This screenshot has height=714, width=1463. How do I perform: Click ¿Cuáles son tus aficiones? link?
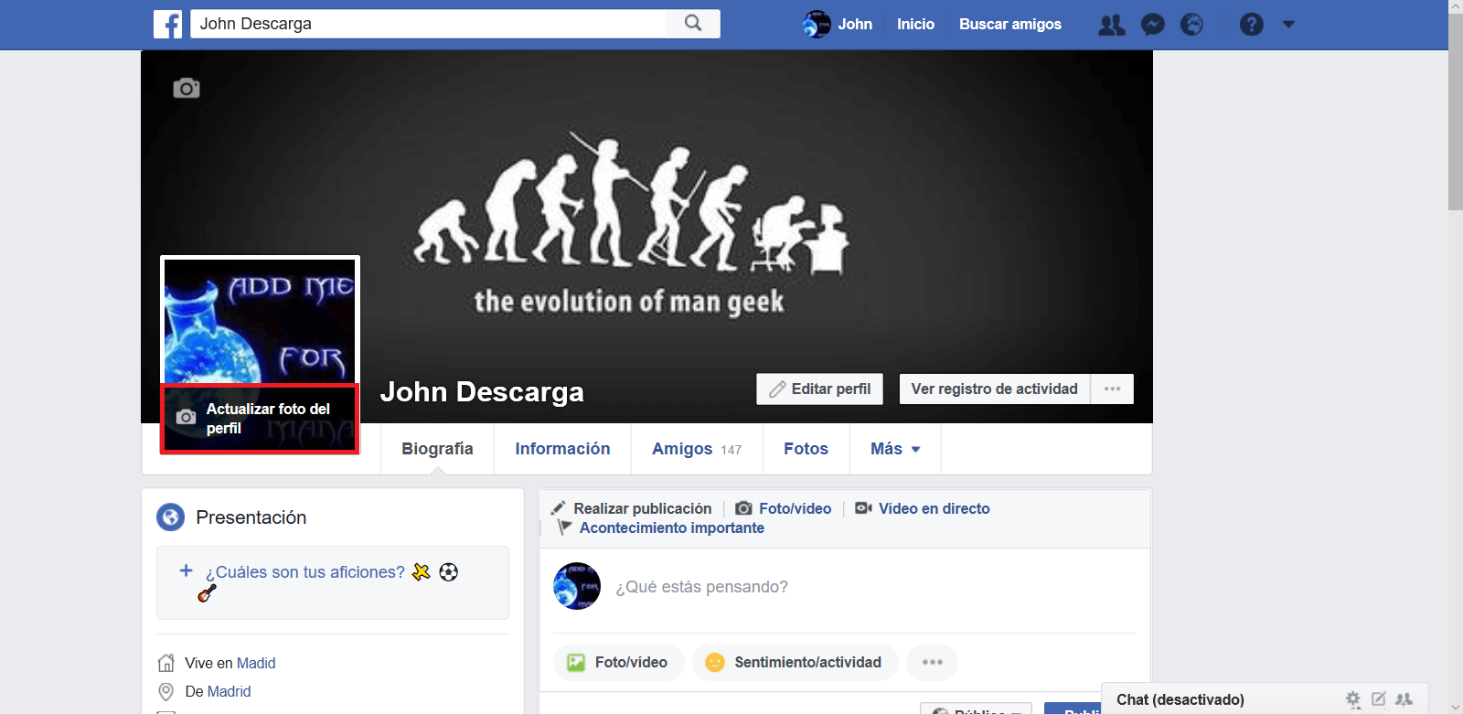tap(304, 572)
